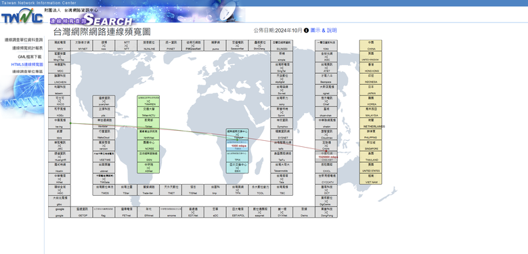Select the CHINA country node

click(370, 45)
